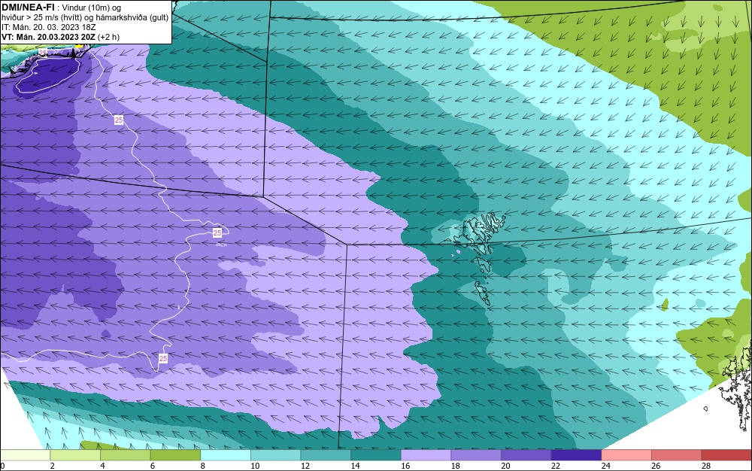Click the 16–18 m/s lavender legend swatch
The image size is (752, 471).
click(x=426, y=455)
